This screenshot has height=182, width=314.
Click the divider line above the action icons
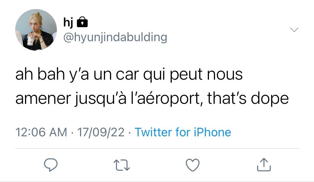click(157, 148)
